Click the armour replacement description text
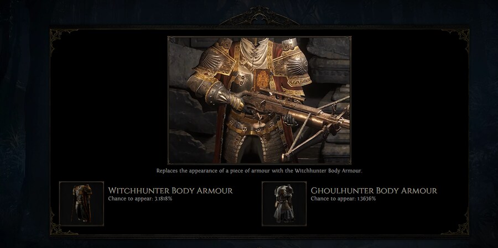The width and height of the screenshot is (498, 248). point(259,171)
